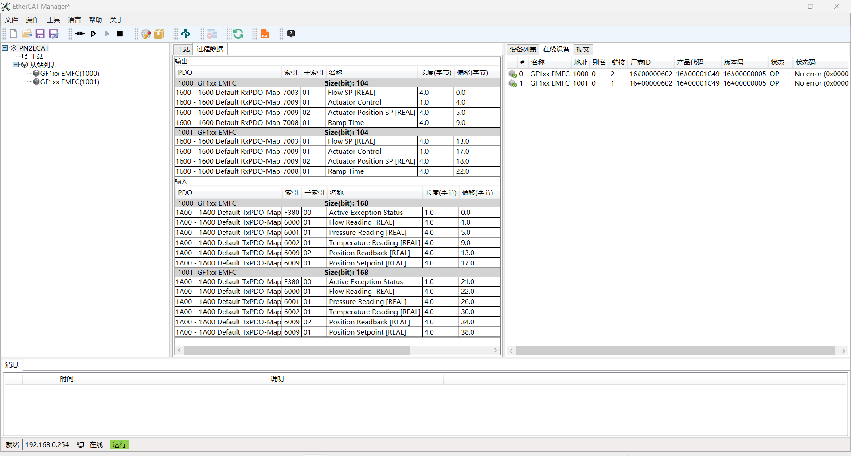Collapse the PN2ECAT root tree node
This screenshot has height=456, width=851.
5,48
